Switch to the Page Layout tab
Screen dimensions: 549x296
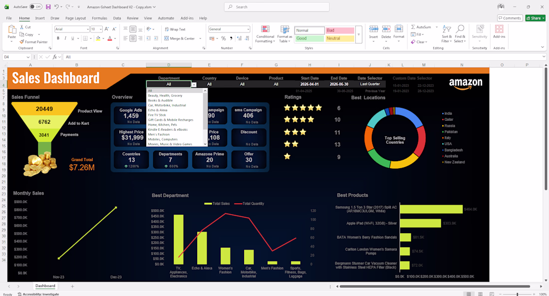(75, 18)
